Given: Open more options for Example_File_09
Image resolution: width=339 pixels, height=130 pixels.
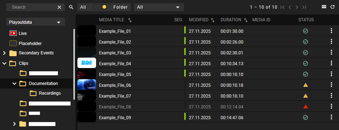Looking at the screenshot, I should click(x=331, y=117).
